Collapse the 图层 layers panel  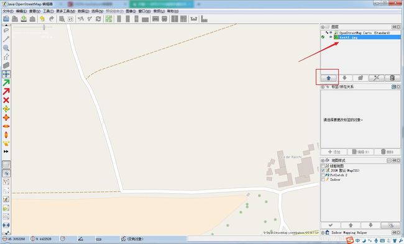[x=323, y=27]
